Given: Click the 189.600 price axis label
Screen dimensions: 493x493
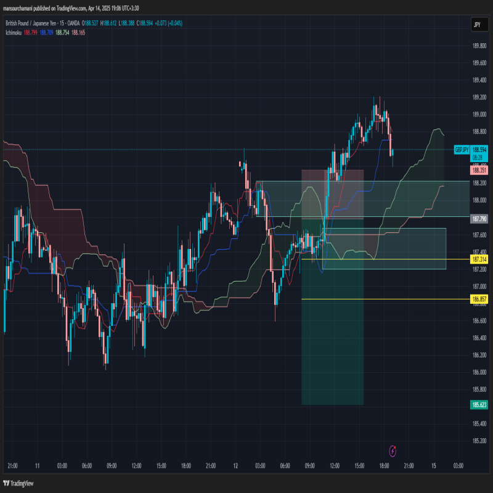Looking at the screenshot, I should (x=479, y=63).
